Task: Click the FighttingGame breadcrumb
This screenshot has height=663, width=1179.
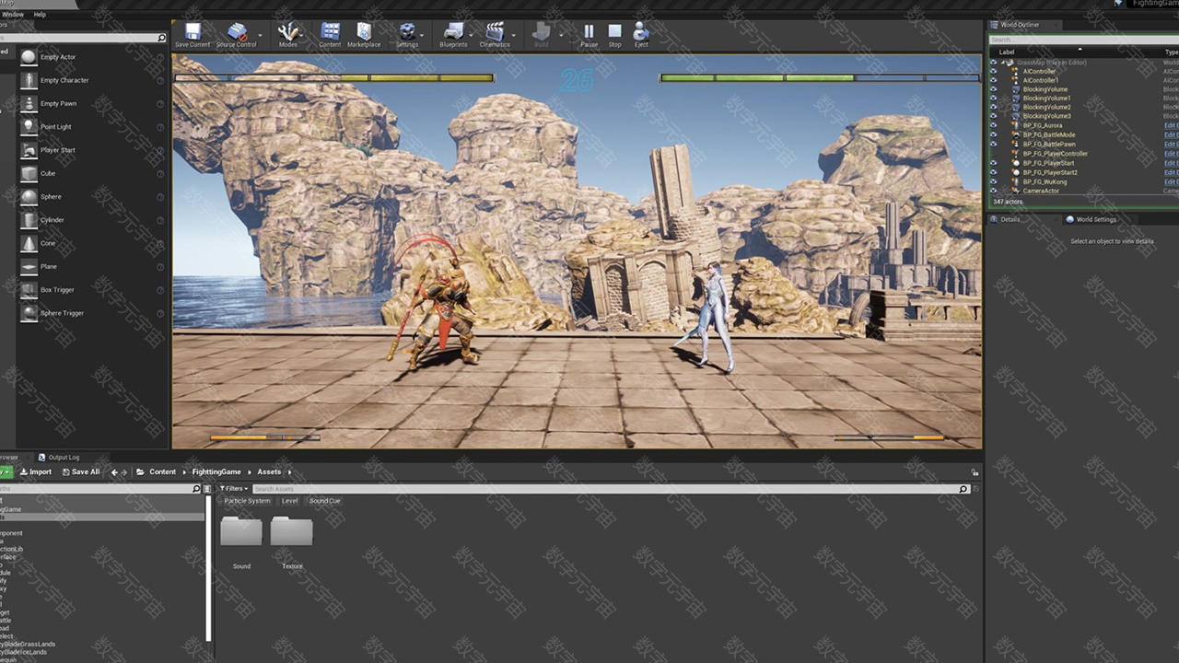Action: 216,471
